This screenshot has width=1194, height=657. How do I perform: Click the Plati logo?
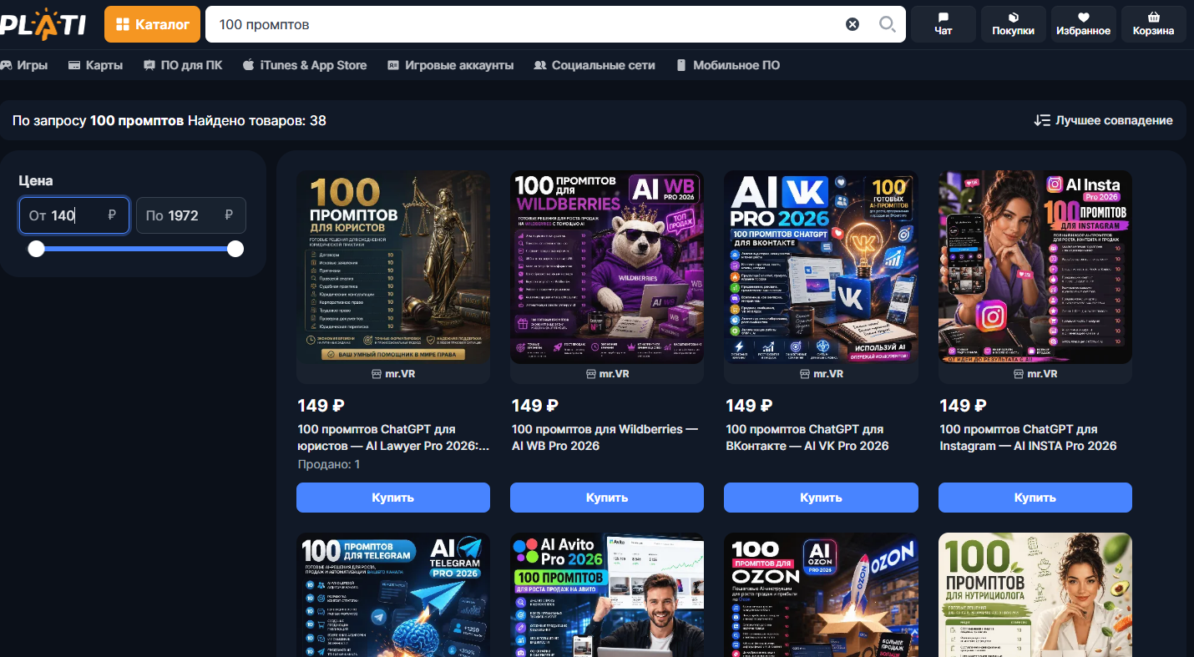point(43,24)
